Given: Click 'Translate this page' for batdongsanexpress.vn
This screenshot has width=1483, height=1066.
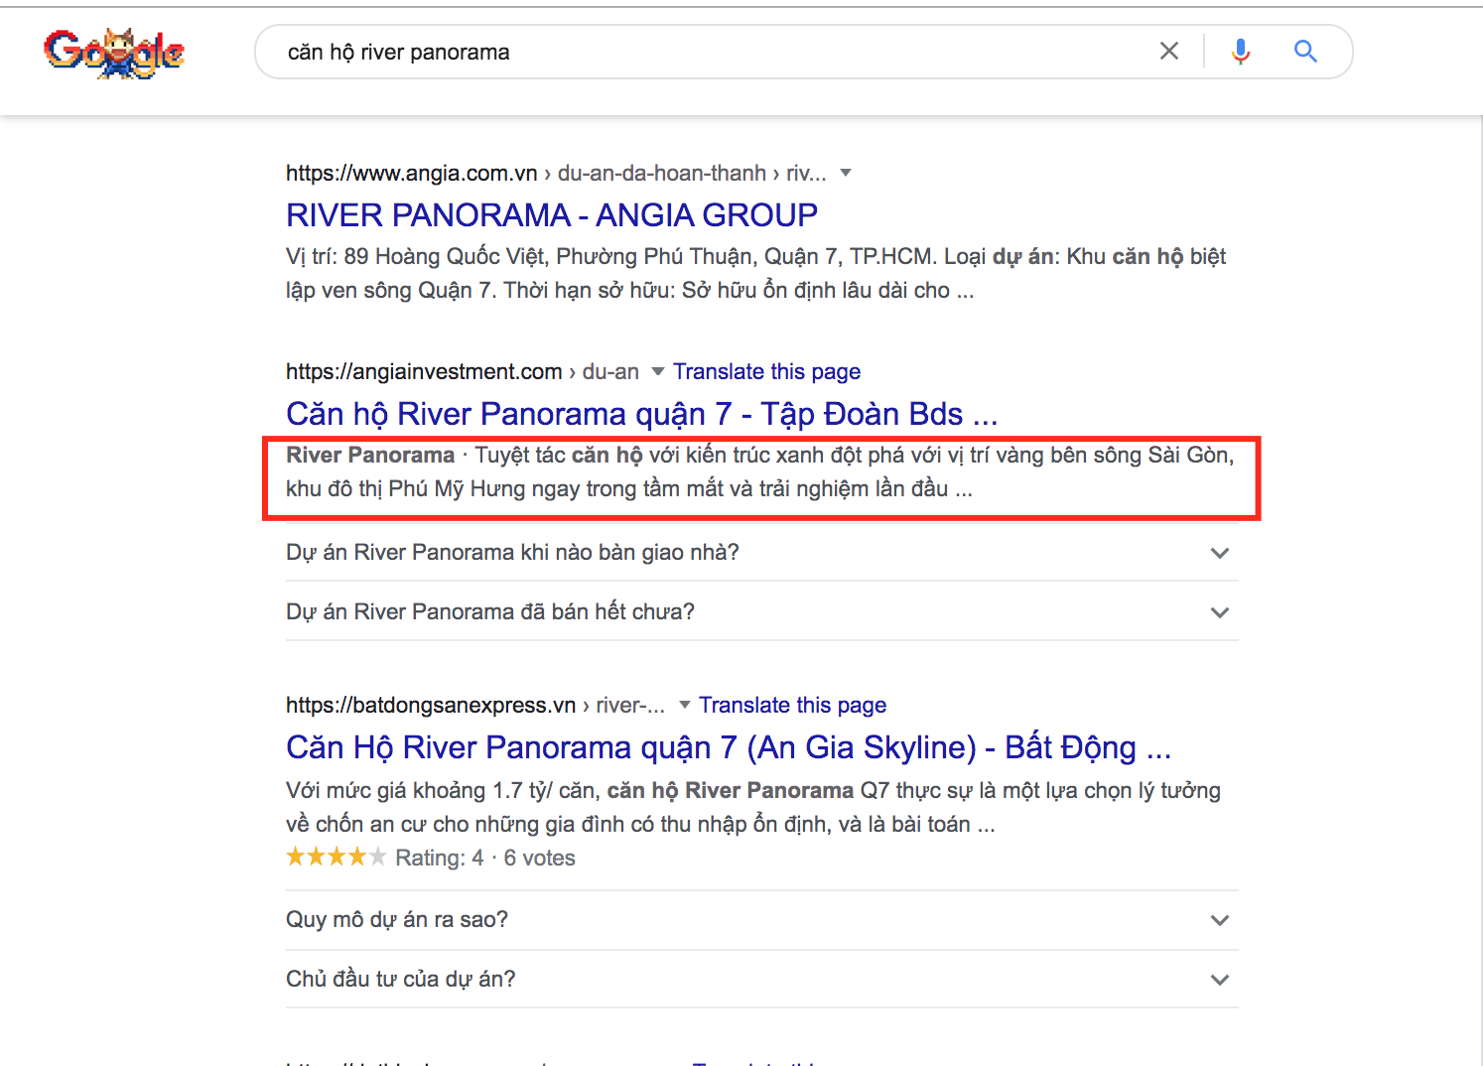Looking at the screenshot, I should click(792, 706).
